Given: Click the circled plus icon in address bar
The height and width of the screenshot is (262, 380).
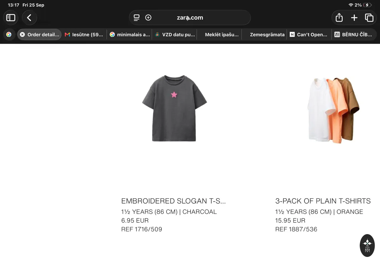Looking at the screenshot, I should tap(148, 18).
